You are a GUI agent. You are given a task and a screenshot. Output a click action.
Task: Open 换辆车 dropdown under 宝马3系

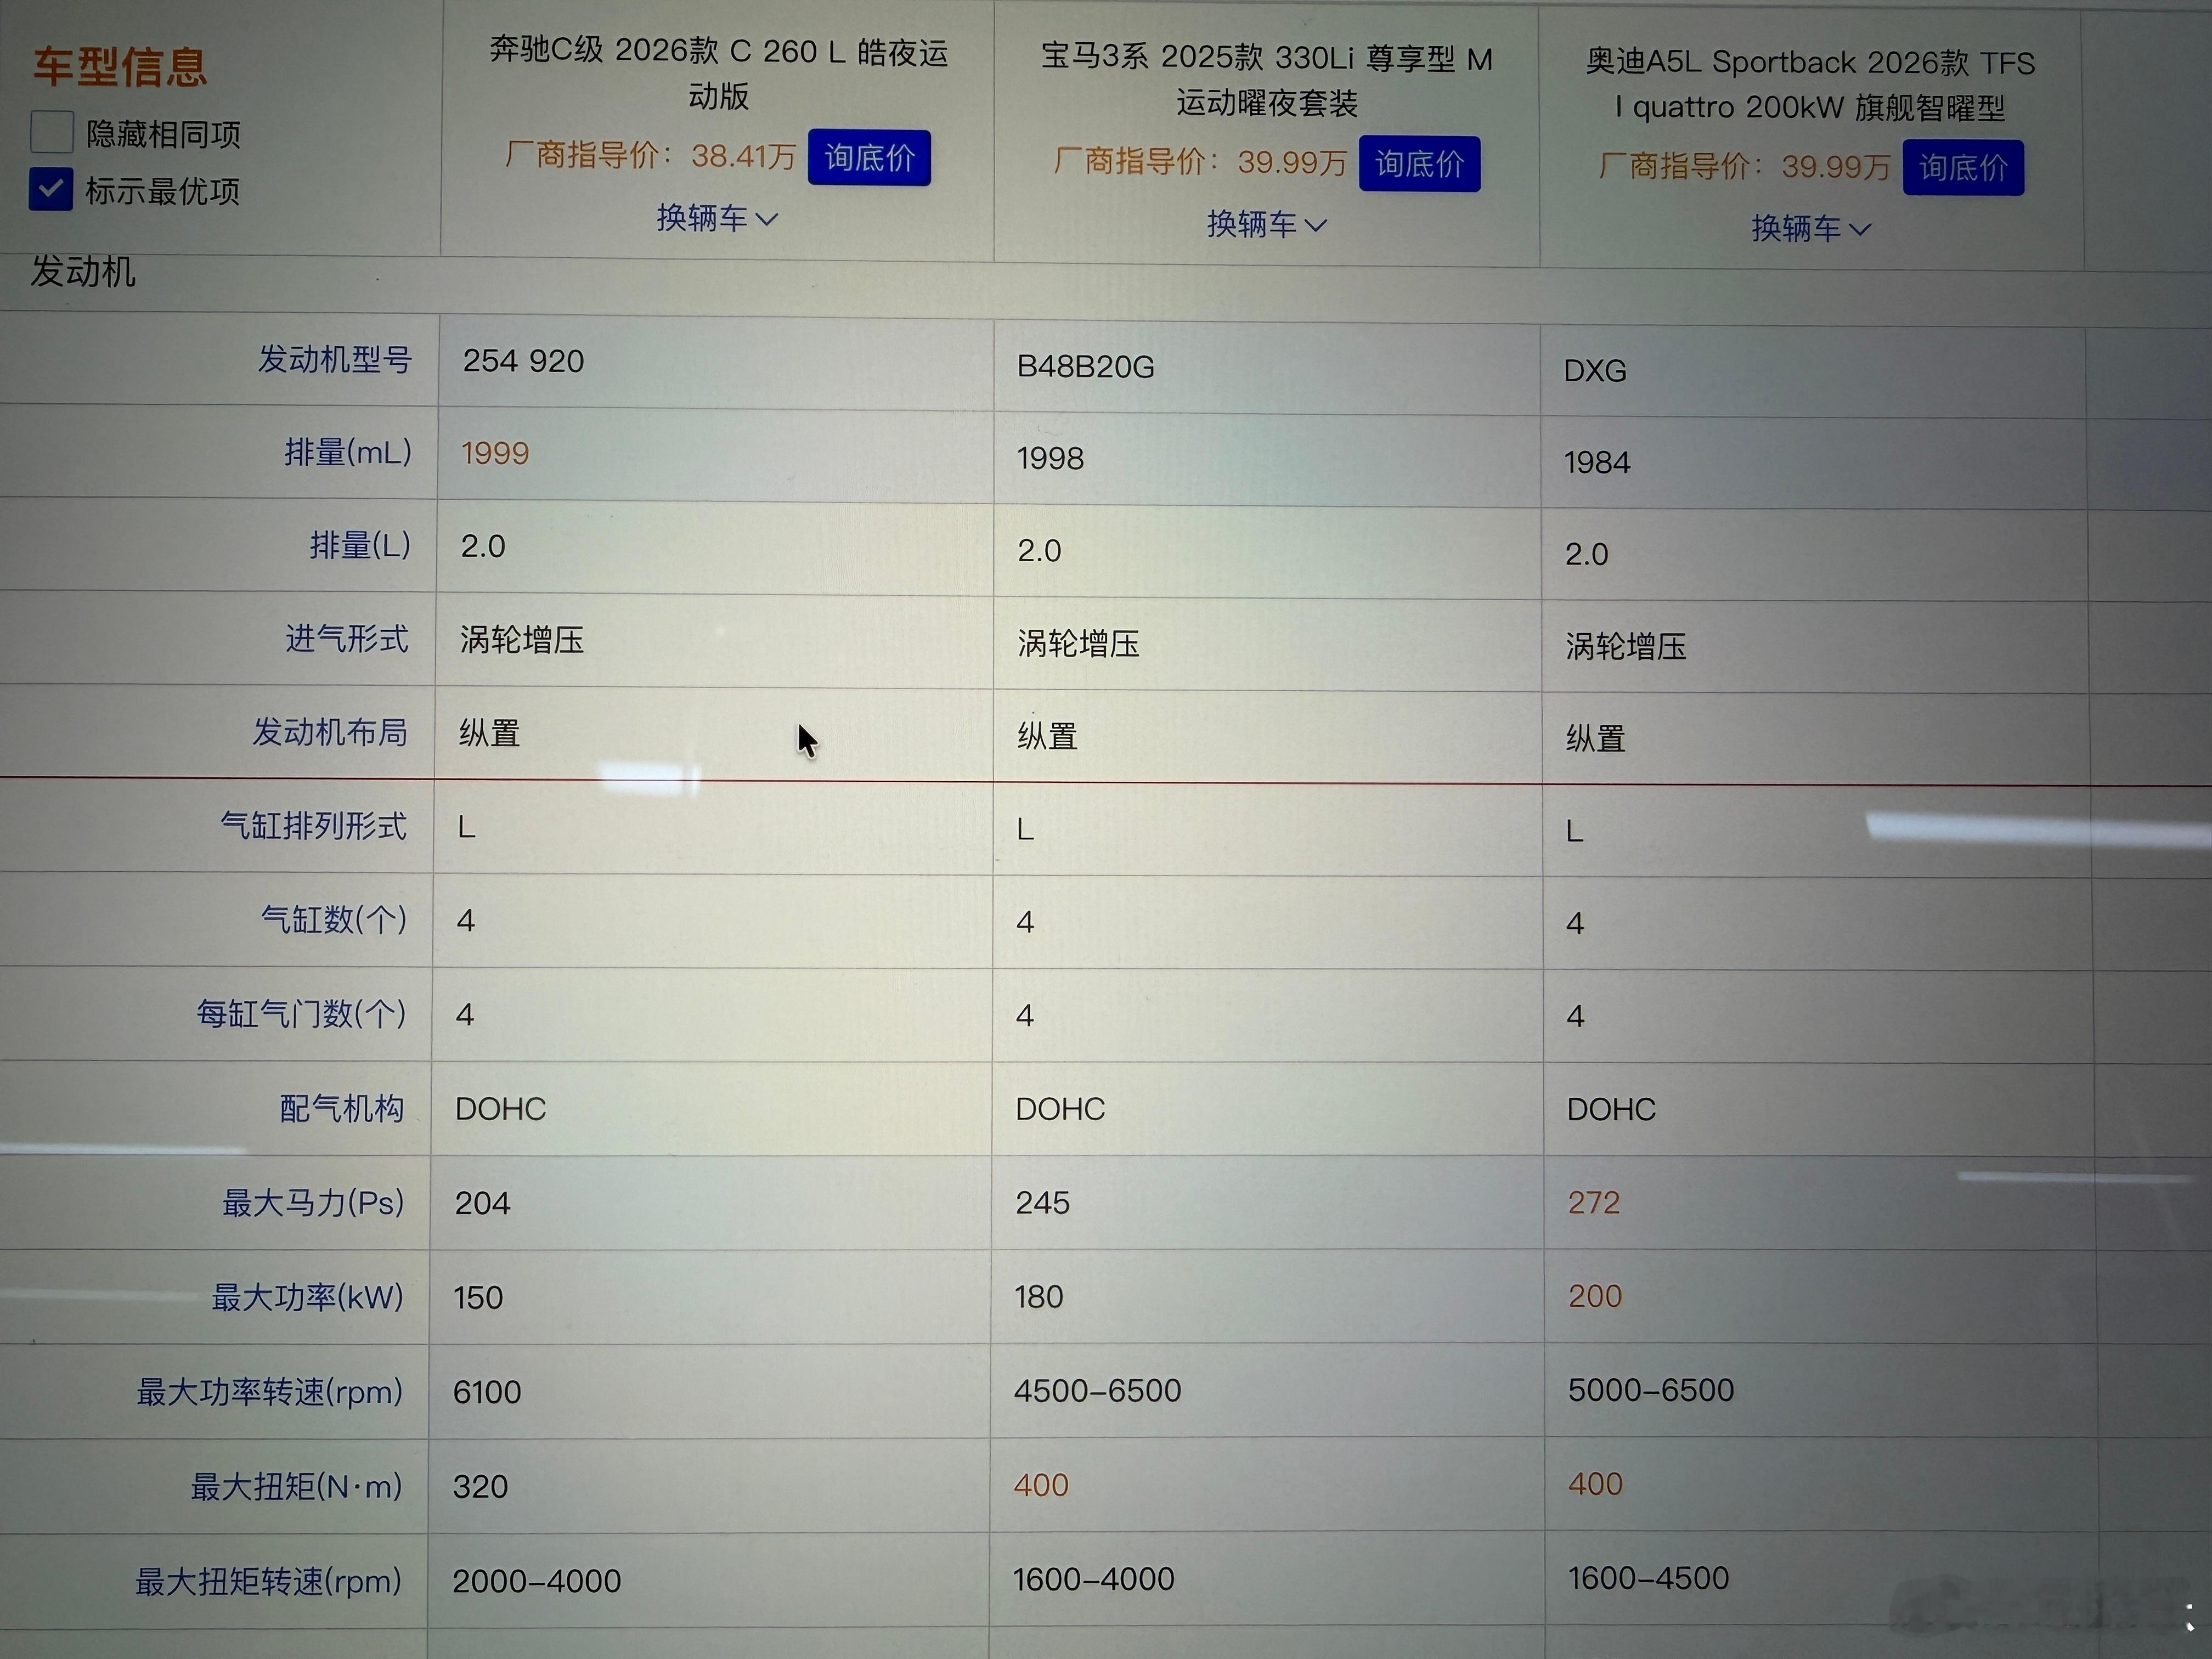pos(1266,224)
